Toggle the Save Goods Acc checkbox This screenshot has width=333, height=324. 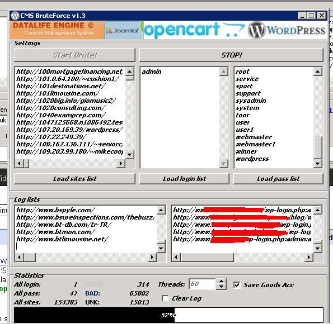(237, 285)
